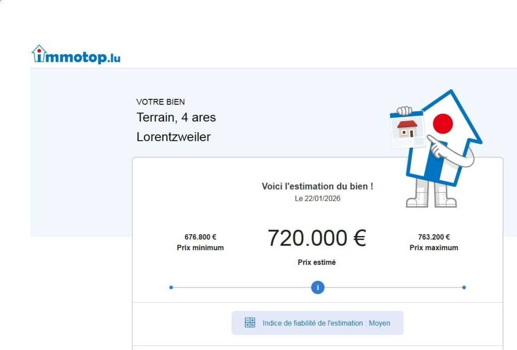
Task: Click the red circle on the mascot
Action: click(443, 124)
